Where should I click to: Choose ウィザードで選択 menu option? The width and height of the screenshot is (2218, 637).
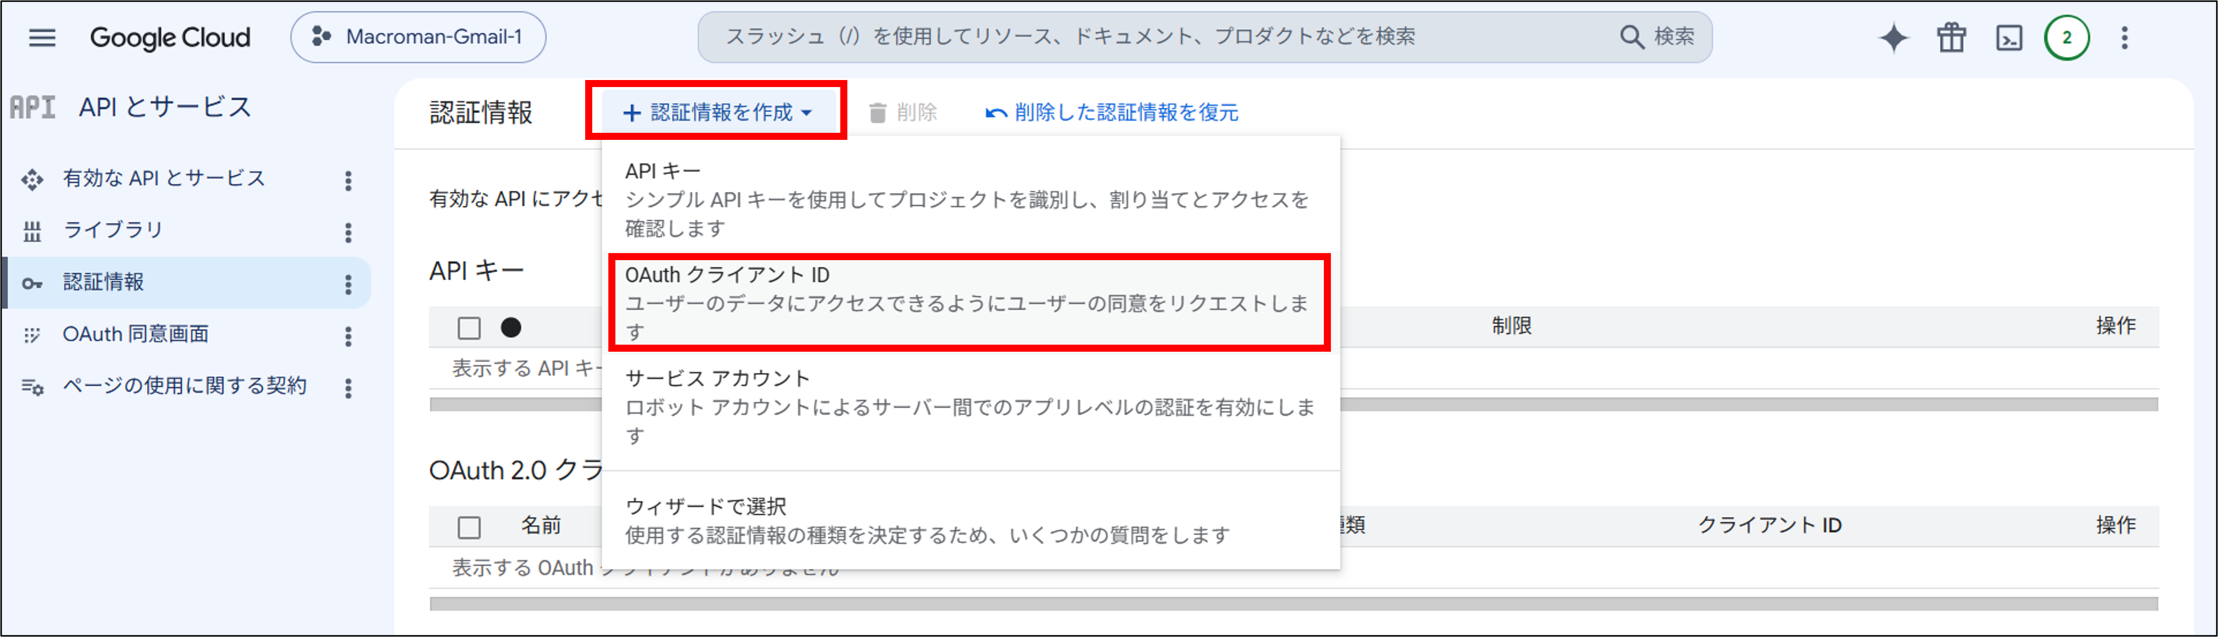click(x=970, y=520)
